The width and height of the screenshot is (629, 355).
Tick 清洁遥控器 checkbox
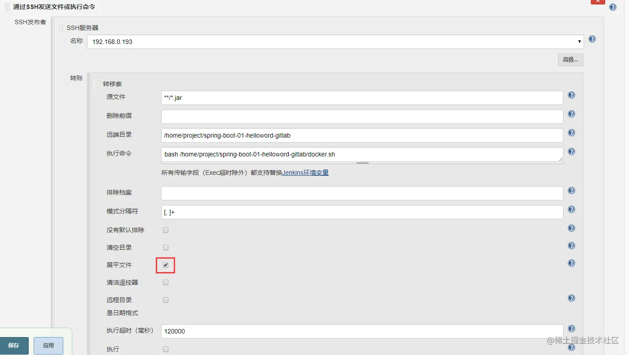(x=166, y=282)
